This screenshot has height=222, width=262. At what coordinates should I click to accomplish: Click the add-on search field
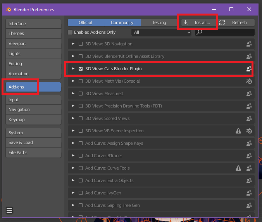pos(225,32)
